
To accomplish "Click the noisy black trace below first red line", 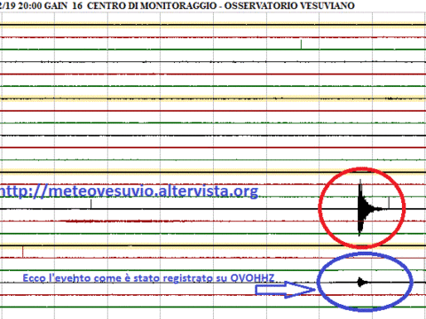I will (213, 62).
